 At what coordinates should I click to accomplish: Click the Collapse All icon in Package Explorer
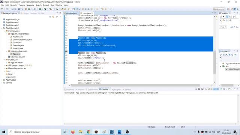click(x=50, y=16)
